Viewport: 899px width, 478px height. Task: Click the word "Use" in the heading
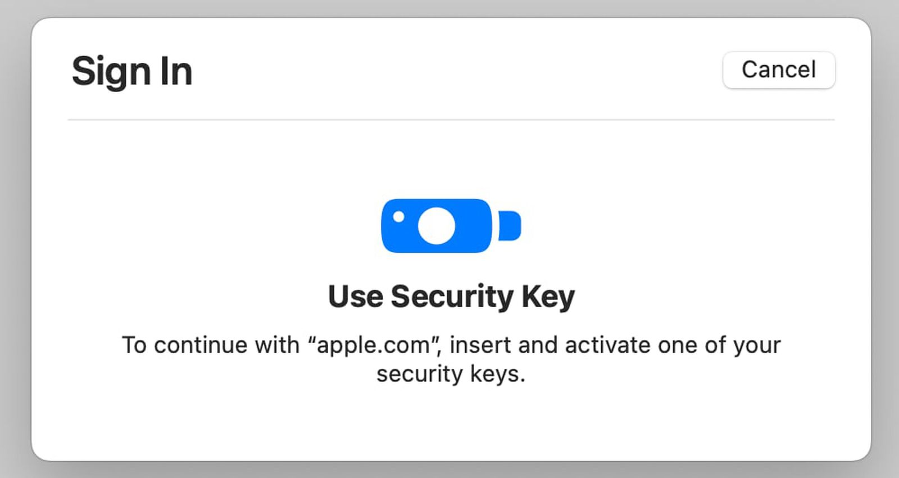coord(355,296)
